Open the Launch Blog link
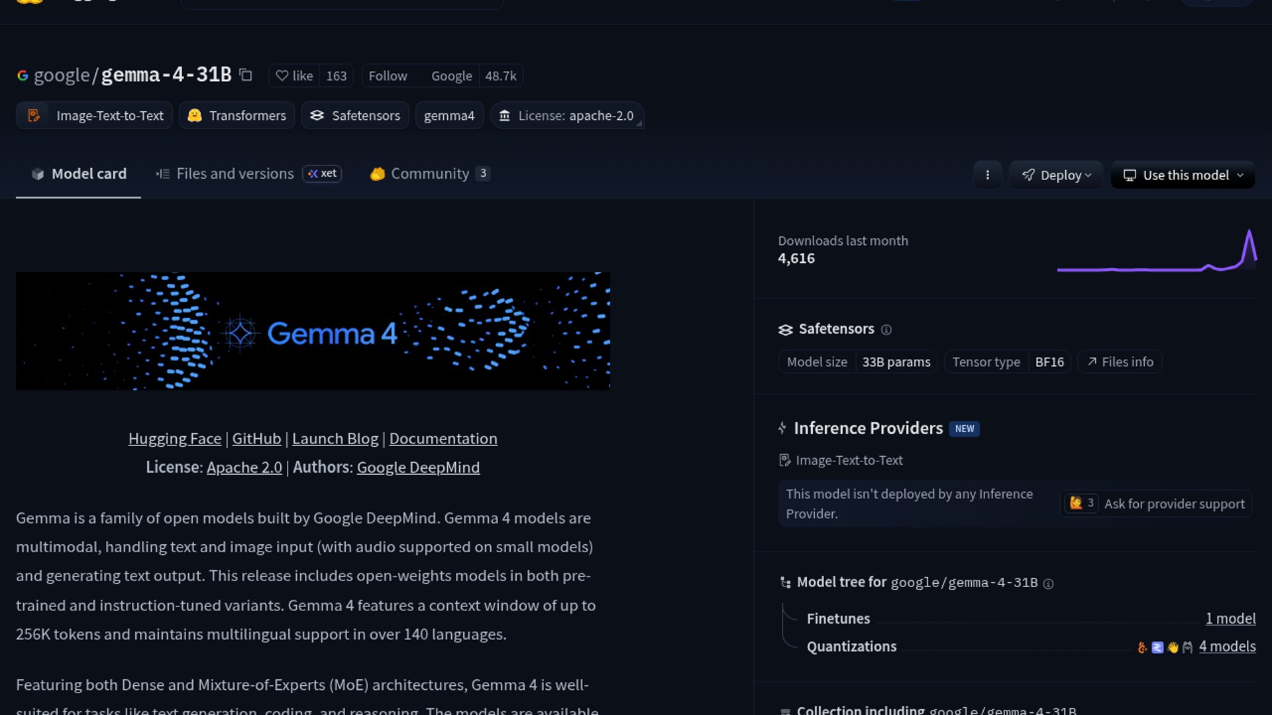This screenshot has width=1272, height=715. (335, 439)
